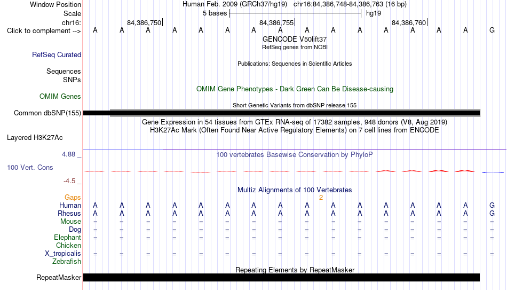Open the 'OMIM Genes' track label
Screen dimensions: 507x290
[60, 97]
